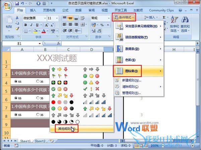Switch to Sheet2 tab

40,141
